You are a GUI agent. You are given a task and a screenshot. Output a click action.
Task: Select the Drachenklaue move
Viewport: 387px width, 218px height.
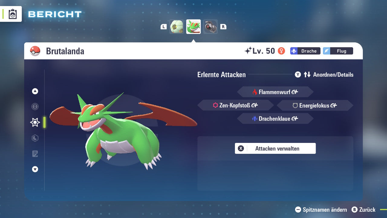tap(275, 119)
